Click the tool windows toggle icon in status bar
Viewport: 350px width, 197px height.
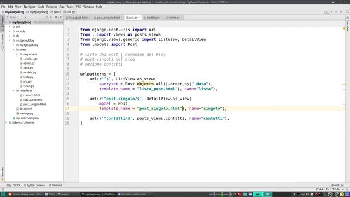coord(2,189)
